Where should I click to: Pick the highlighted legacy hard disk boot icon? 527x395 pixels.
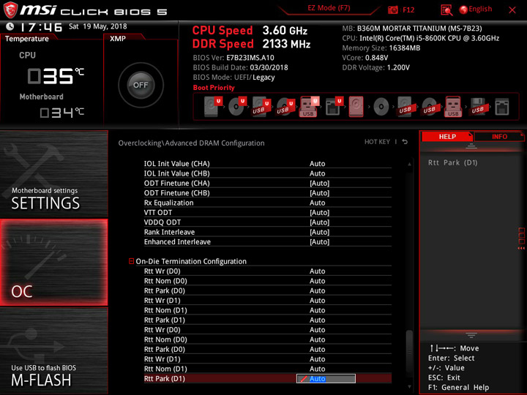point(356,107)
